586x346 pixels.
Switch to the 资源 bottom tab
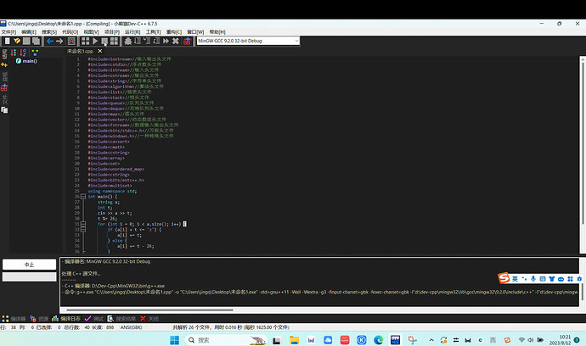39,319
